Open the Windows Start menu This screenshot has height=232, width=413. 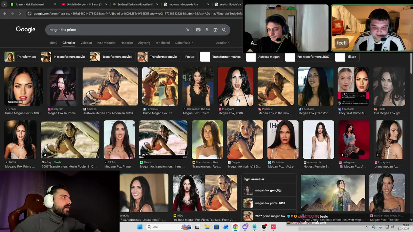(140, 227)
